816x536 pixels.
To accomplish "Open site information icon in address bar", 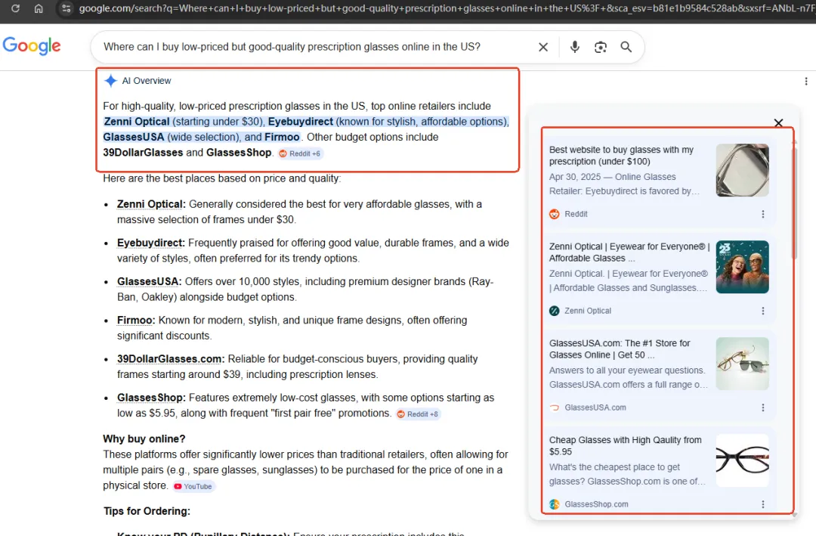I will [x=66, y=8].
